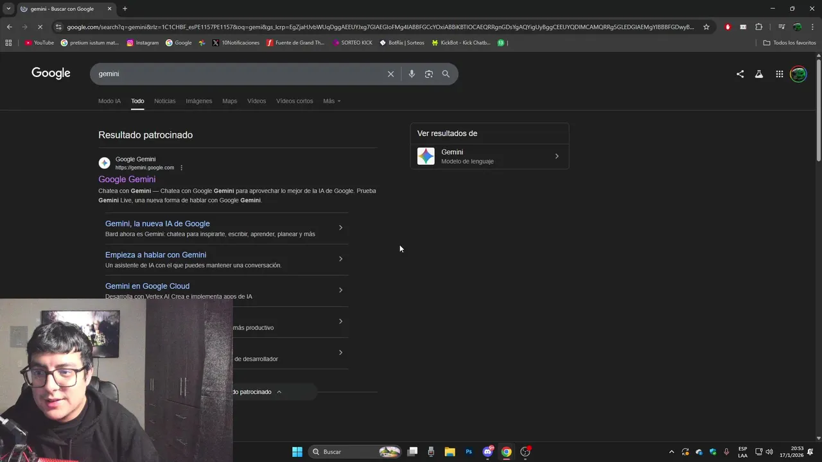Image resolution: width=822 pixels, height=462 pixels.
Task: Open the Extensions puzzle icon
Action: pos(759,27)
